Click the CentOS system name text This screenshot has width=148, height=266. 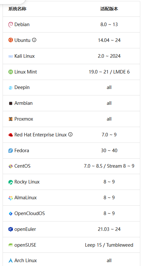click(22, 166)
